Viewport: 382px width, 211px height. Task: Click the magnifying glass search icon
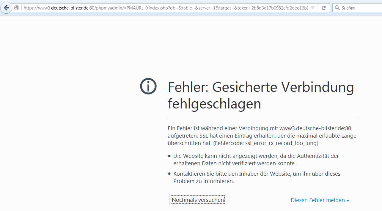tap(337, 8)
